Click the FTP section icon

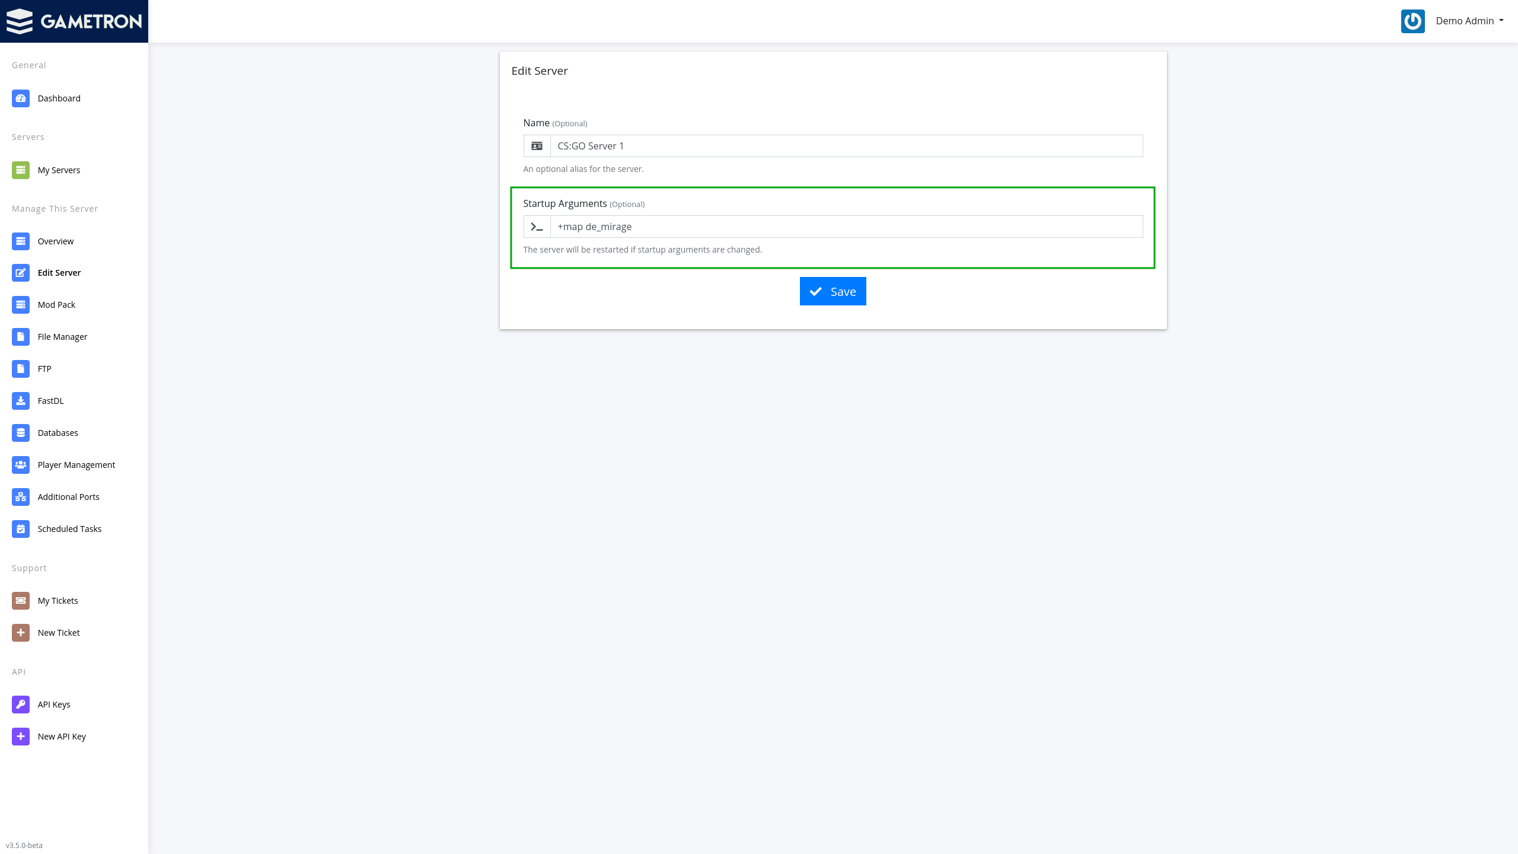[x=21, y=368]
